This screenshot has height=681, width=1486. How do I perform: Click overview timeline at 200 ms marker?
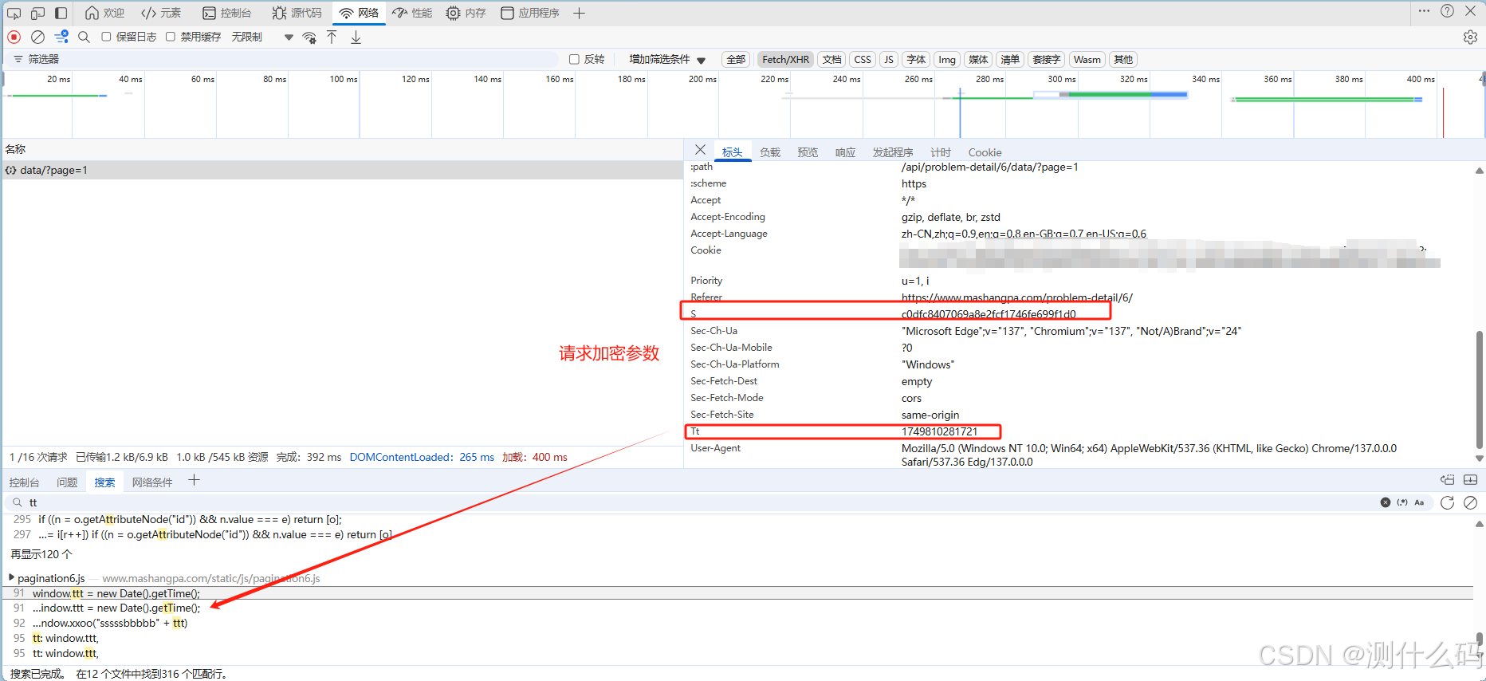tap(702, 79)
